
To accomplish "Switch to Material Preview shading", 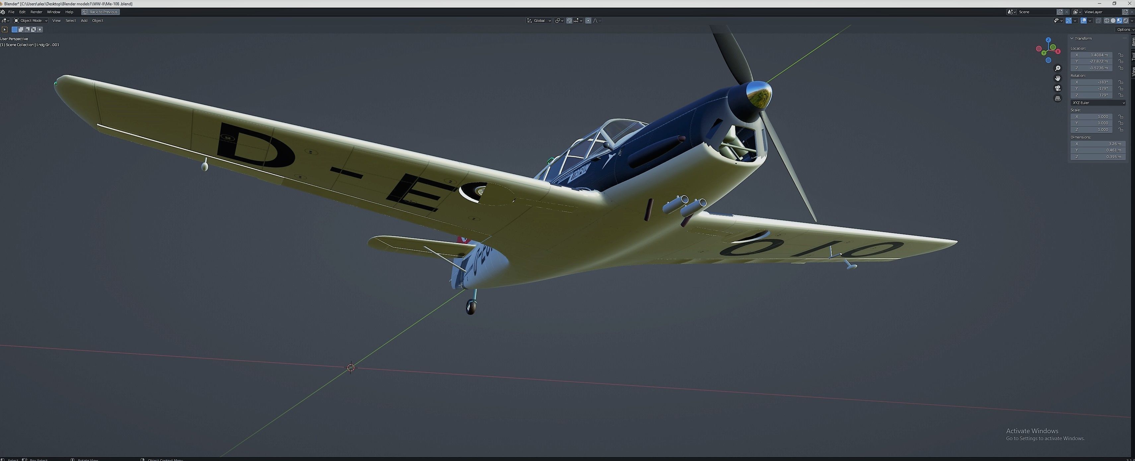I will [1119, 21].
